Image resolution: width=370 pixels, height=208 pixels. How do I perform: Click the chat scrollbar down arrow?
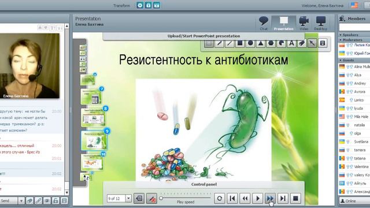(67, 192)
